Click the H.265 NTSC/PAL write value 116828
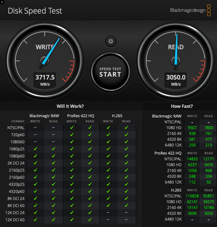Image resolution: width=217 pixels, height=227 pixels. pos(192,196)
